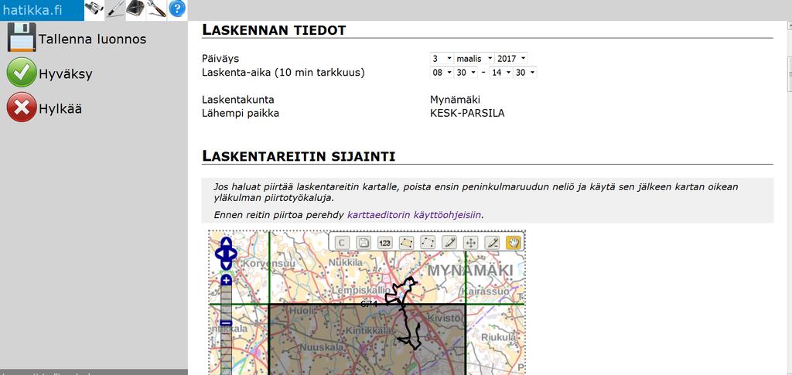Screen dimensions: 792x375
Task: Click the red cross Hylkää icon
Action: click(x=22, y=107)
